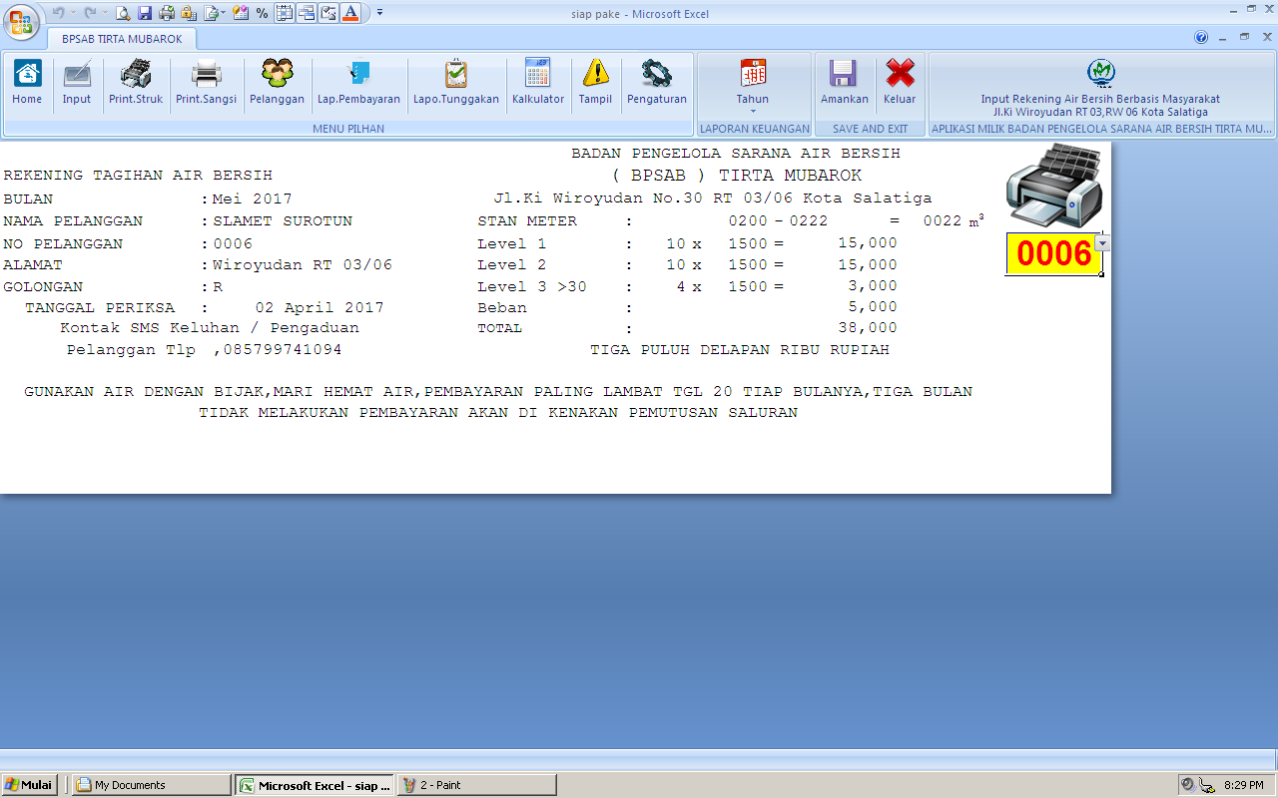
Task: Open the Input form button
Action: (x=77, y=82)
